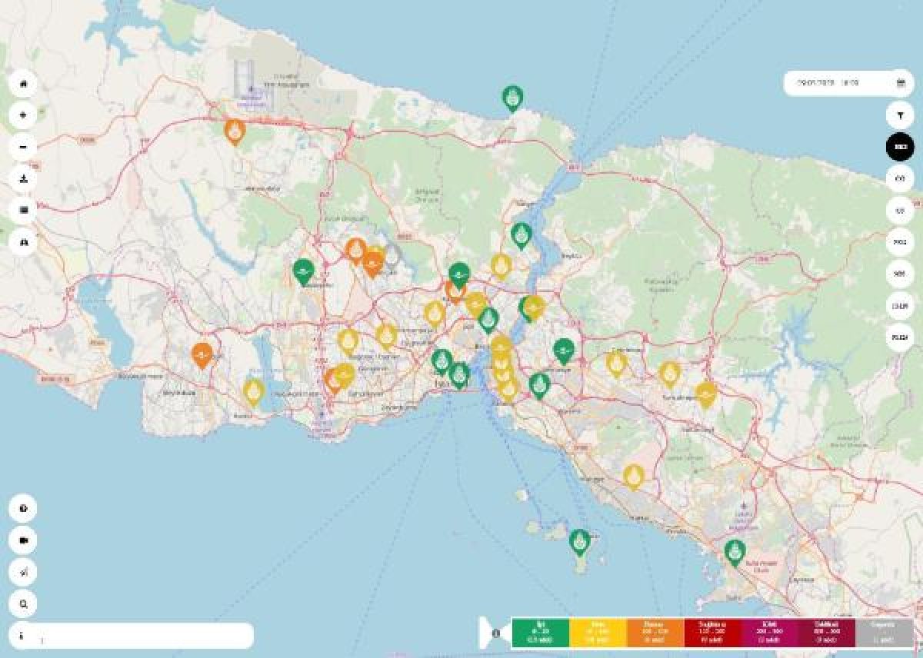Open the camera/video icon in the lower sidebar
Screen dimensions: 923x658
pyautogui.click(x=23, y=540)
